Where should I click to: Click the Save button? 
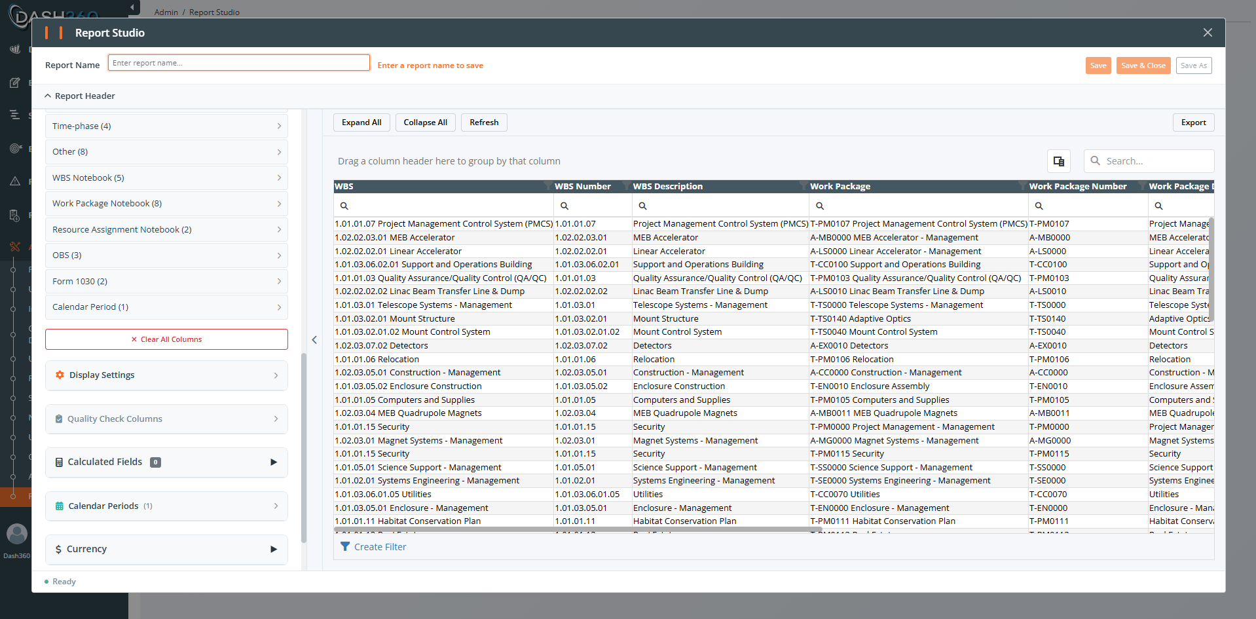pos(1098,66)
